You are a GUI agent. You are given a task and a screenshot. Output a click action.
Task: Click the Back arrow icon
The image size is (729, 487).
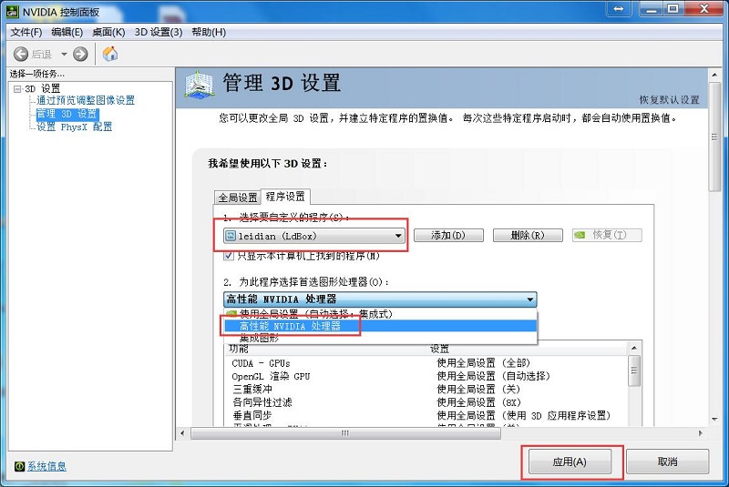coord(20,55)
